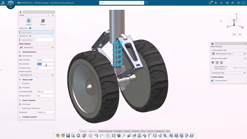Screen dimensions: 247x139
Task: Click the axis system XYZ icon
Action: [124, 136]
